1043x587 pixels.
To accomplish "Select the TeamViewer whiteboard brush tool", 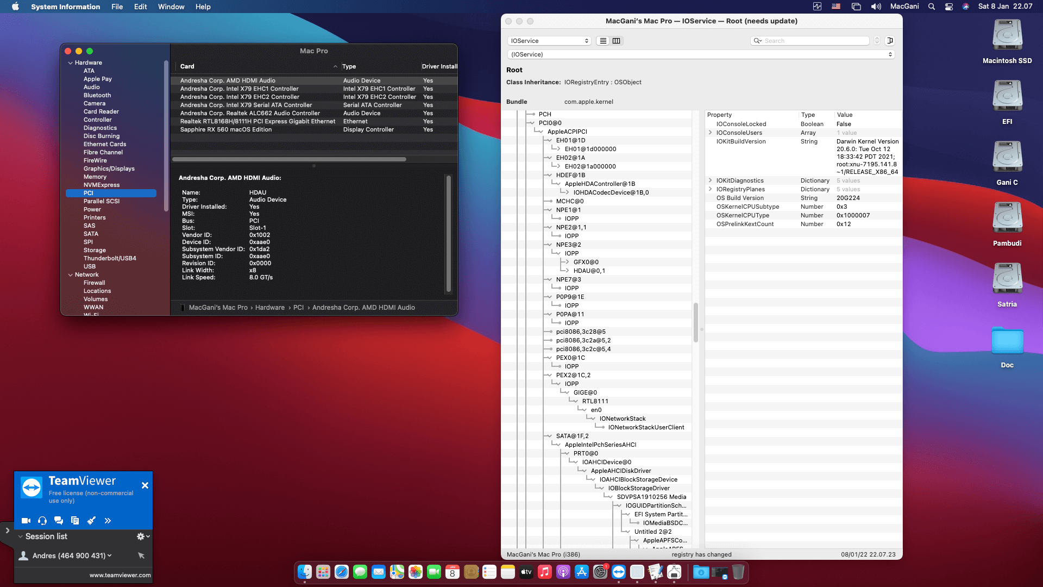I will [x=91, y=520].
